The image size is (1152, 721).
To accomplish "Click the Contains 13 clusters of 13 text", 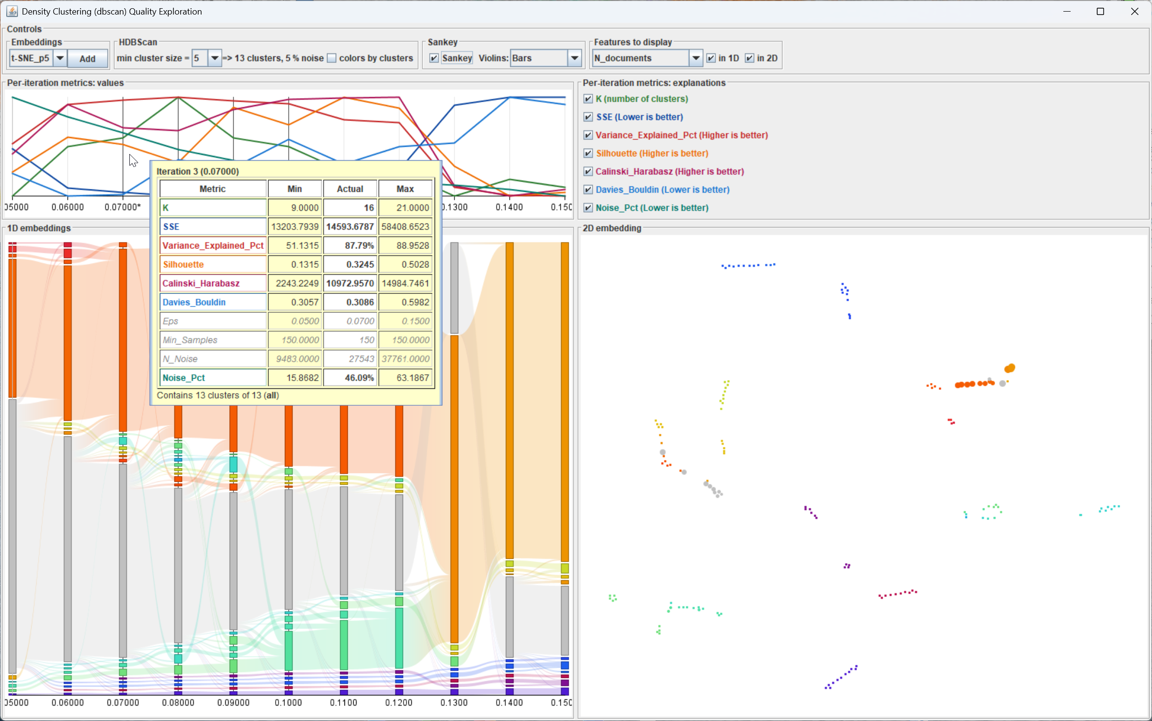I will click(218, 396).
